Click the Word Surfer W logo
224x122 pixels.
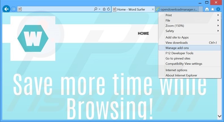33,38
